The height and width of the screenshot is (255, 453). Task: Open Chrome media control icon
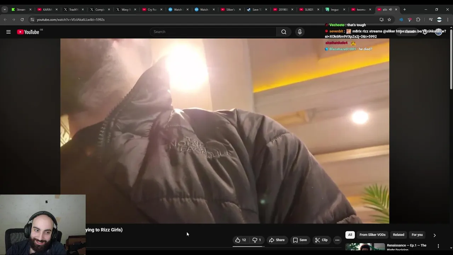[431, 19]
